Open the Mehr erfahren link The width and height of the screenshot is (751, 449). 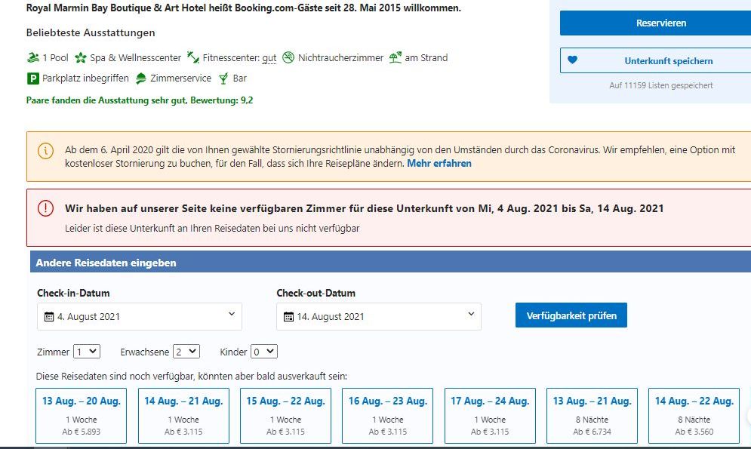point(439,164)
